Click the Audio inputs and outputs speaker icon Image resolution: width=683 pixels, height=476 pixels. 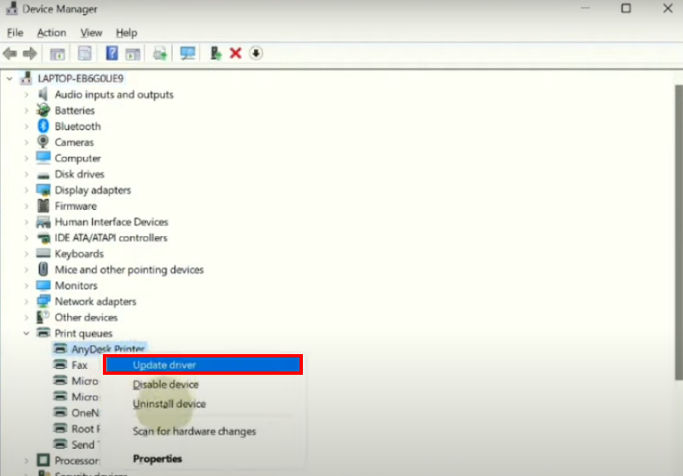coord(42,94)
